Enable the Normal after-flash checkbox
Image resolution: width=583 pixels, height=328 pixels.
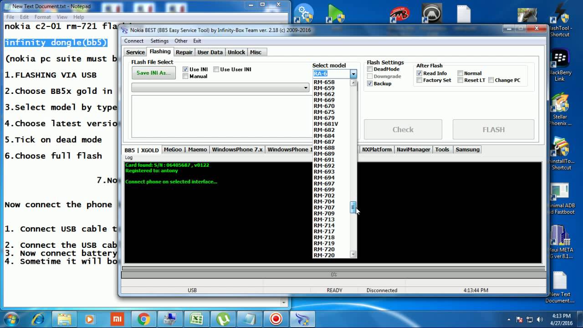(x=460, y=73)
